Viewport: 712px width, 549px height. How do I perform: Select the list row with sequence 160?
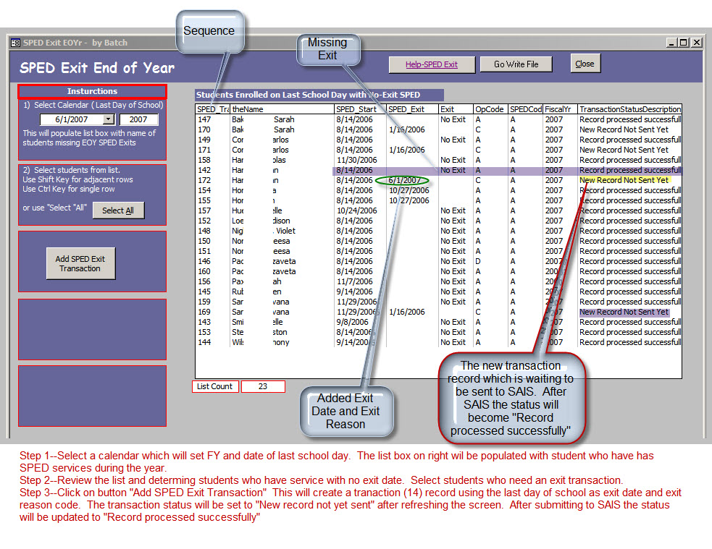point(439,271)
